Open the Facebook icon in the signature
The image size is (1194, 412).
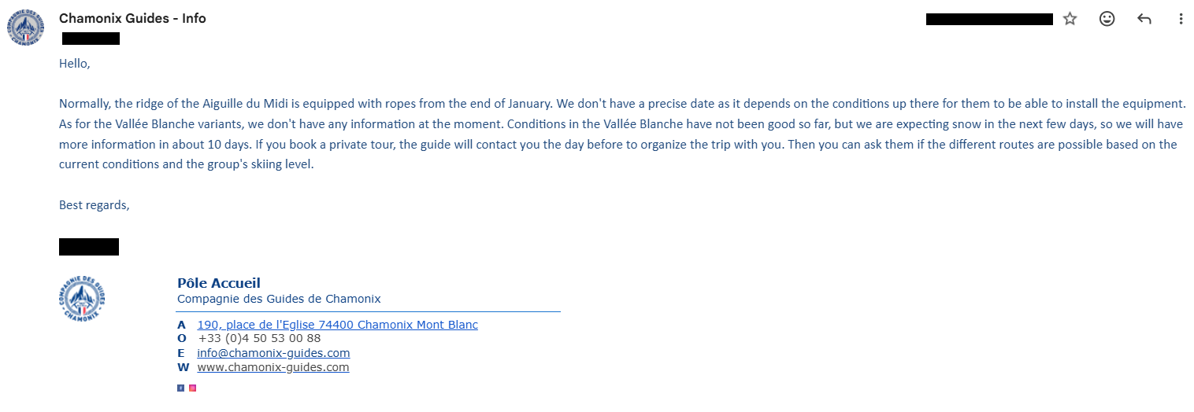[180, 388]
